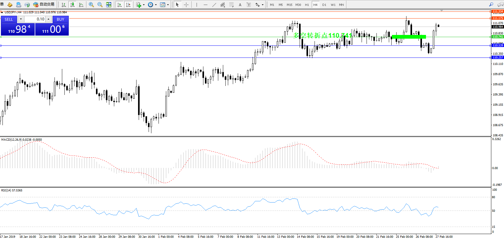Select the crosshair cursor tool

186,5
